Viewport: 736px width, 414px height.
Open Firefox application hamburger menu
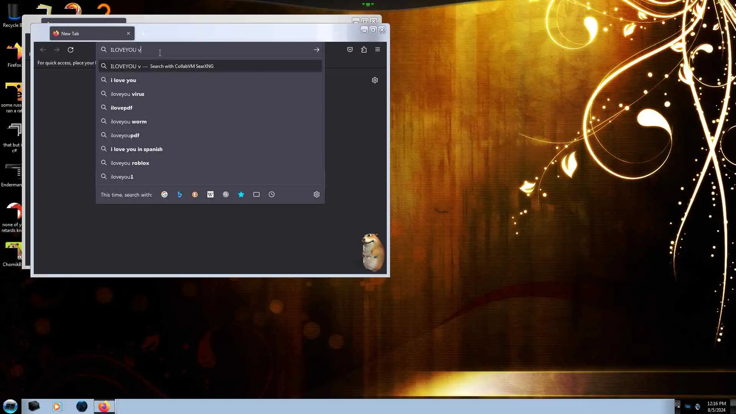[x=378, y=50]
